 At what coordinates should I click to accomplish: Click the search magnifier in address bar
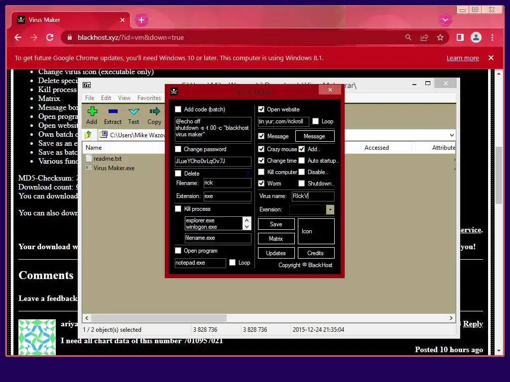coord(408,37)
